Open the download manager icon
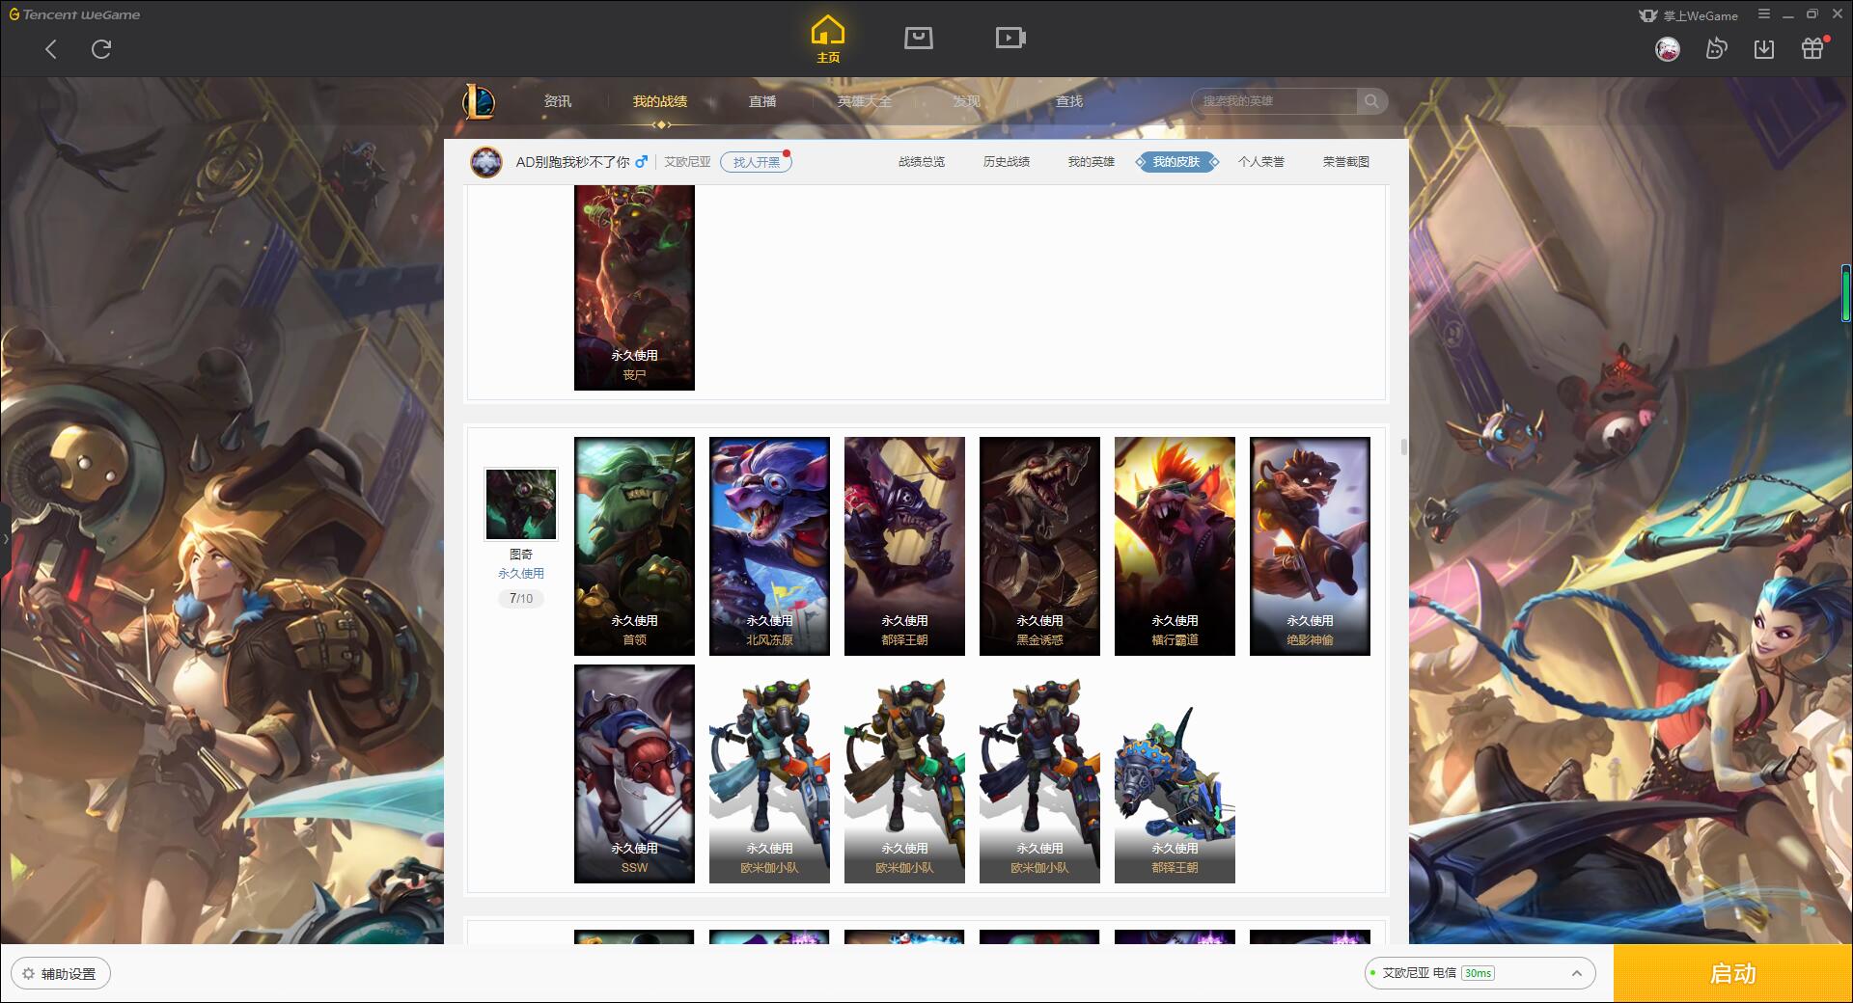Image resolution: width=1853 pixels, height=1003 pixels. click(1764, 49)
